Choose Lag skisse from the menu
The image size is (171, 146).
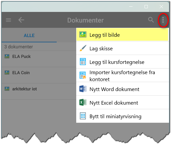(123, 48)
